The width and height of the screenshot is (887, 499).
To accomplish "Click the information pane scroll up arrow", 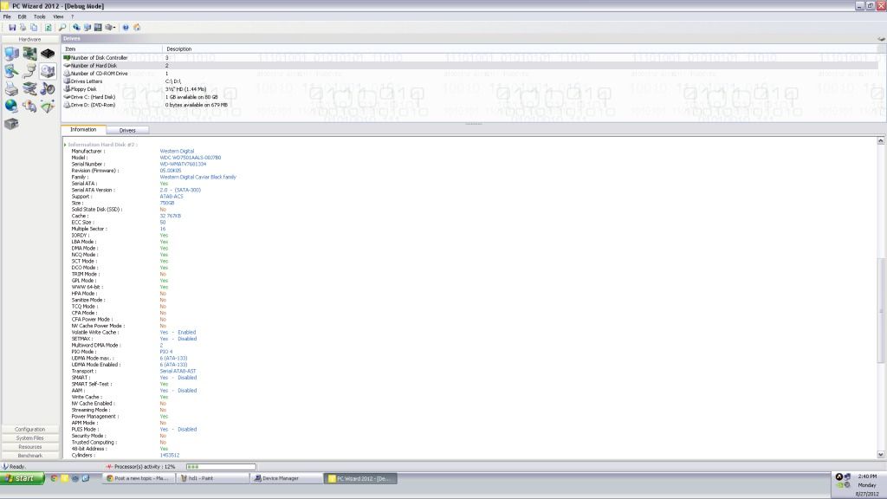I will 881,140.
